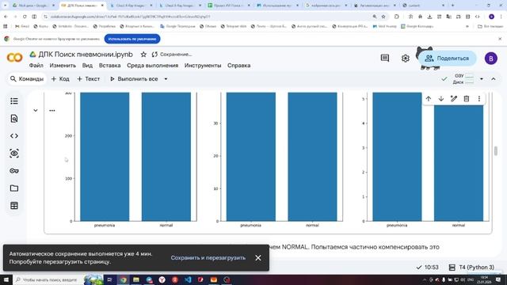This screenshot has height=285, width=507.
Task: Open the Windows notification center
Action: click(x=498, y=279)
